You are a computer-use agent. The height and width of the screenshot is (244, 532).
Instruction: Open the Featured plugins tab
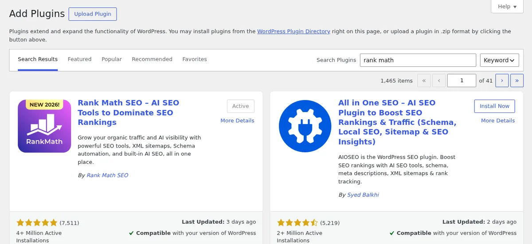pyautogui.click(x=79, y=59)
